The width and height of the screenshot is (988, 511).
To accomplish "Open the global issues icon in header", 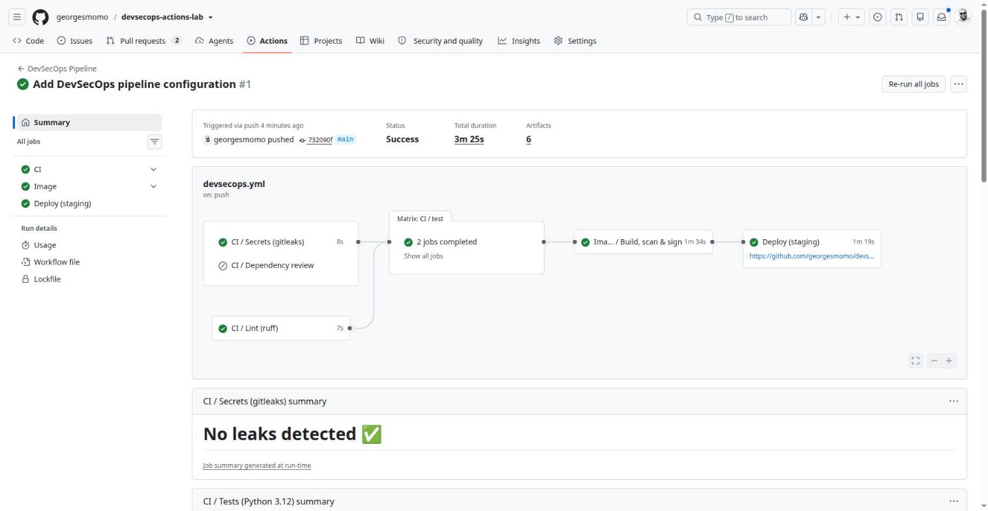I will click(878, 17).
